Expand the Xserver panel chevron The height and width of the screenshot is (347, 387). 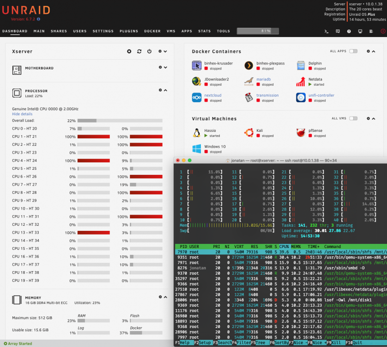[165, 51]
